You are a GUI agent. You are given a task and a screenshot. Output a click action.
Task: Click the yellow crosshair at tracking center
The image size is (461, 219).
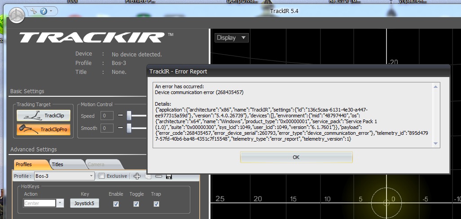pyautogui.click(x=386, y=202)
